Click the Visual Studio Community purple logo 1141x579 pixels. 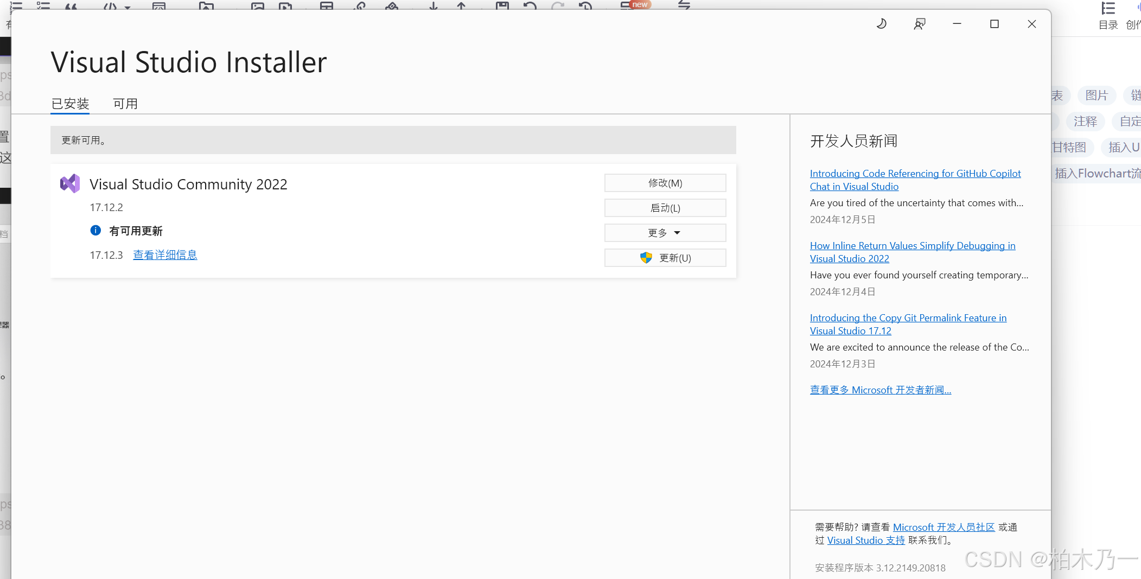click(x=70, y=184)
